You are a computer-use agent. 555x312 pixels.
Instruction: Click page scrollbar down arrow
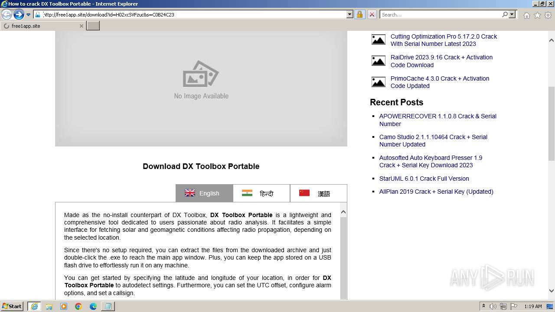(552, 291)
